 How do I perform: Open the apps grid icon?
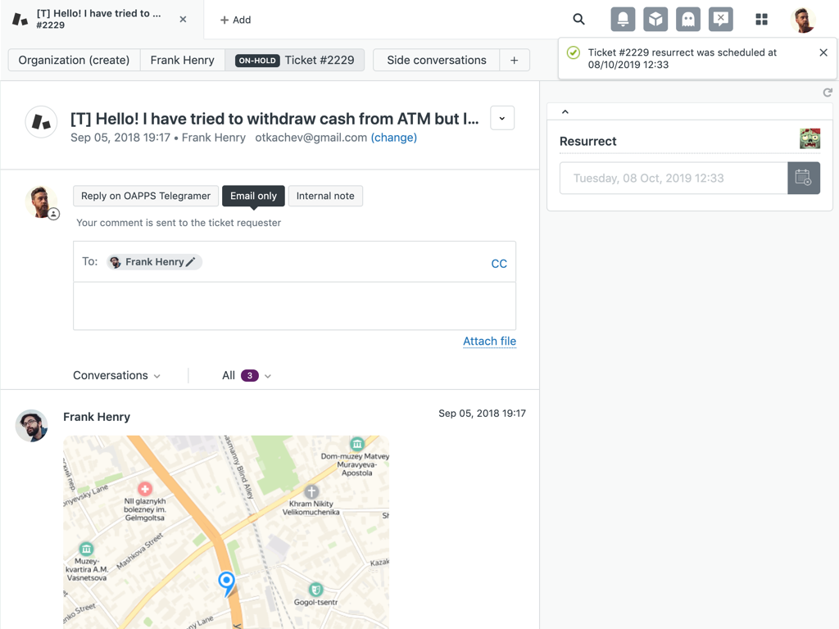coord(761,20)
